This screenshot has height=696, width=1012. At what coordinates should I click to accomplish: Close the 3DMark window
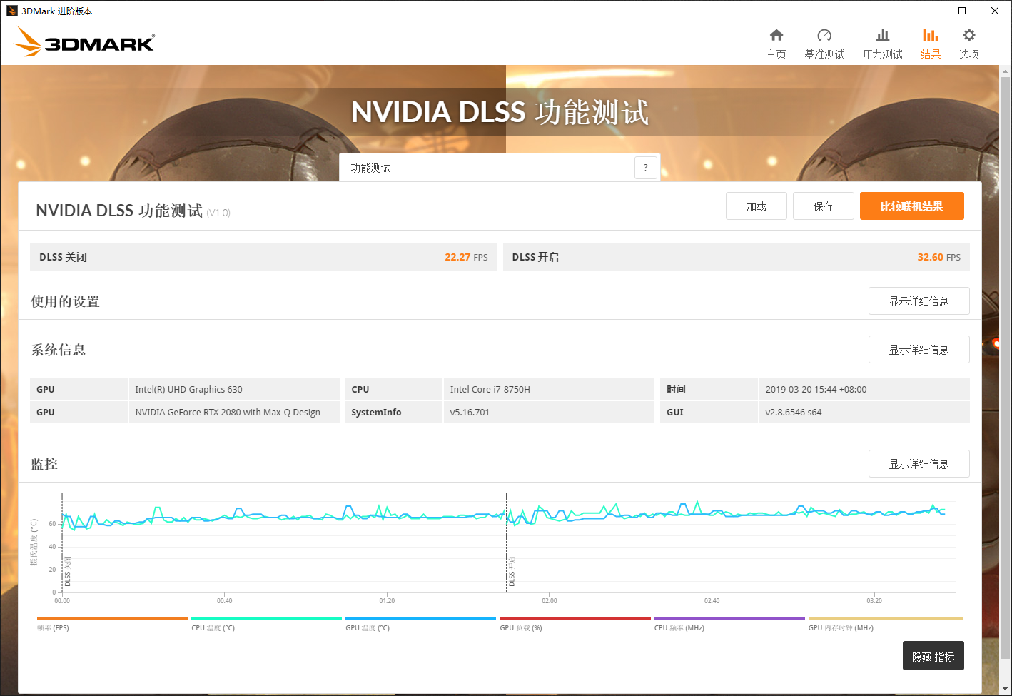click(x=995, y=11)
